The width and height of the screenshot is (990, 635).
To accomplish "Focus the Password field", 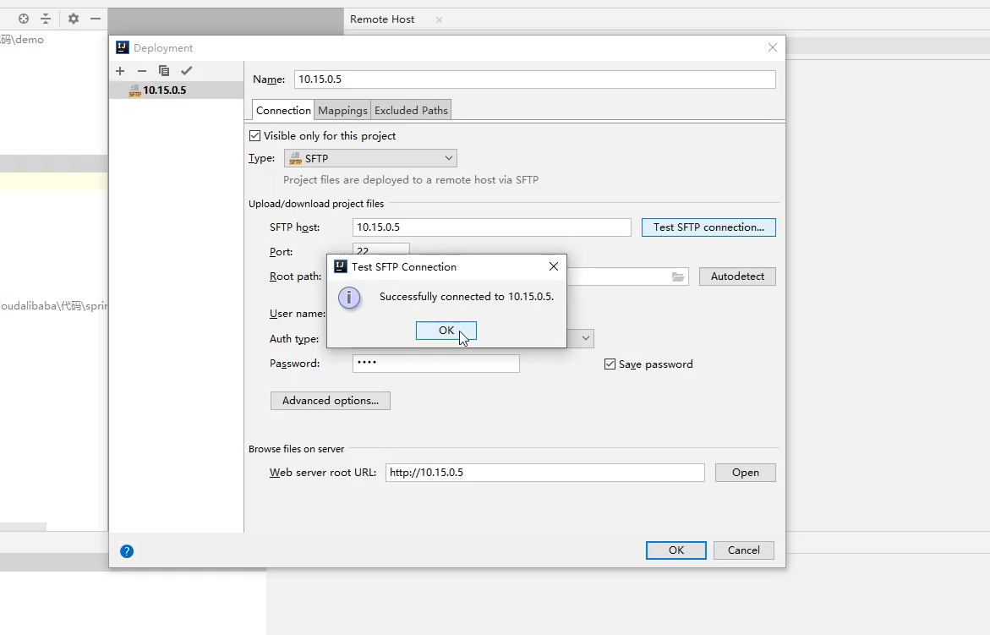I will coord(435,364).
